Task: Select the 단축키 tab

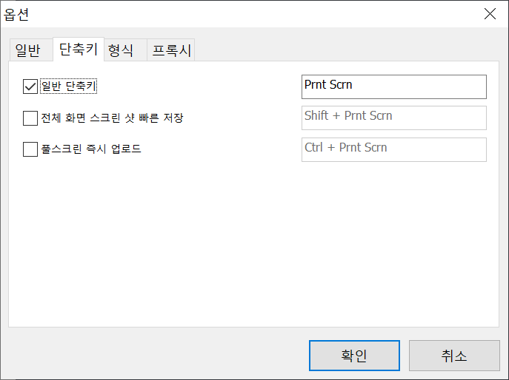Action: click(x=79, y=50)
